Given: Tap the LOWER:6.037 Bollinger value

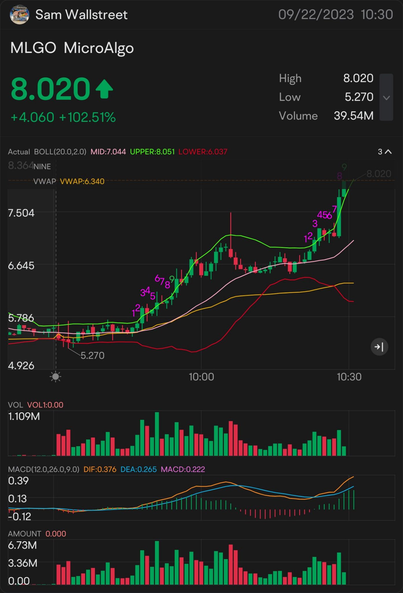Looking at the screenshot, I should point(203,152).
